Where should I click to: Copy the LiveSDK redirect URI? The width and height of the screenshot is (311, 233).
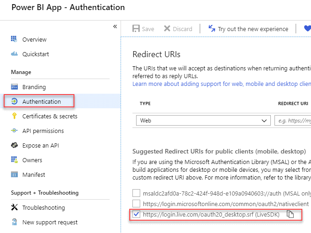tap(290, 214)
